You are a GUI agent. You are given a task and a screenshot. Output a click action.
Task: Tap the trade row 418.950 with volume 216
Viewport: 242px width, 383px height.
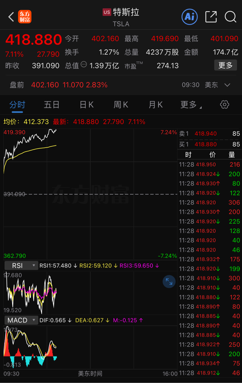(210, 164)
